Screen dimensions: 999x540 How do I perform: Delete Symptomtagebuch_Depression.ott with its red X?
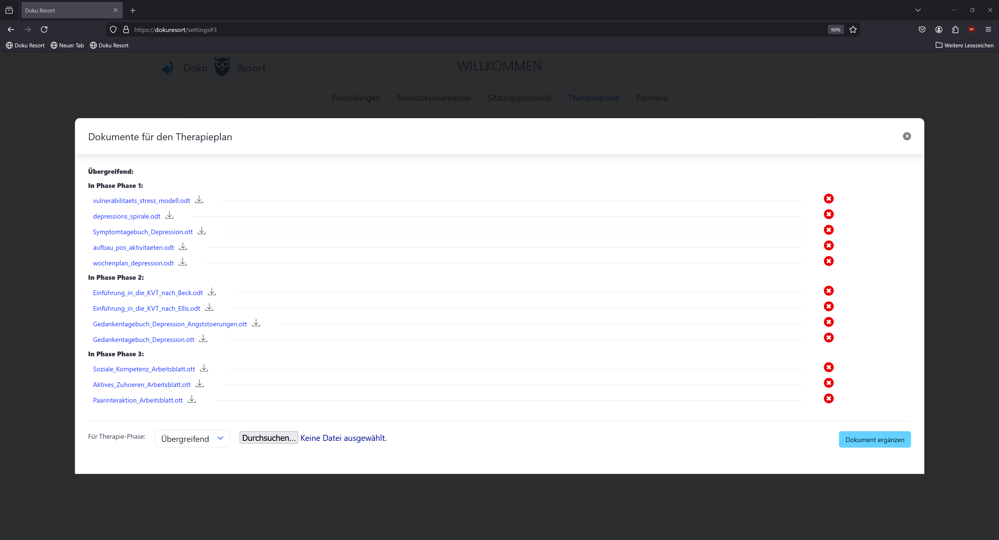point(828,230)
